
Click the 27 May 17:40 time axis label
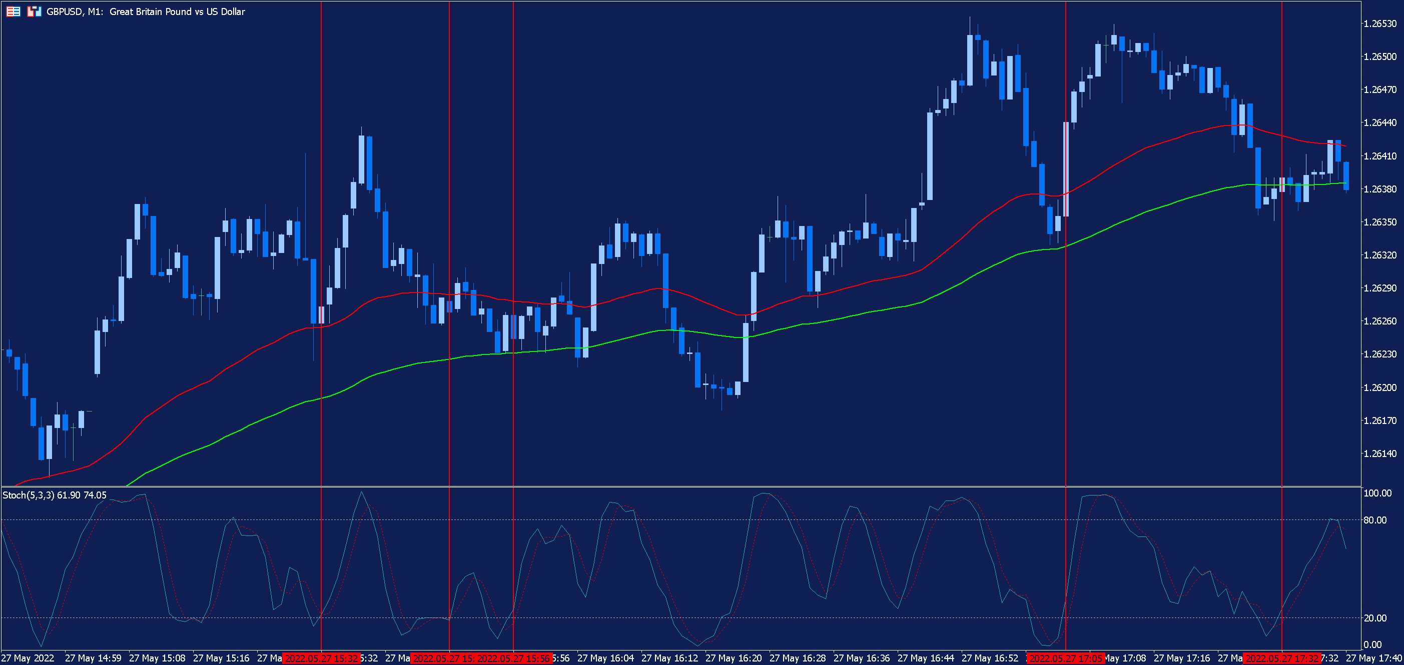pos(1373,658)
